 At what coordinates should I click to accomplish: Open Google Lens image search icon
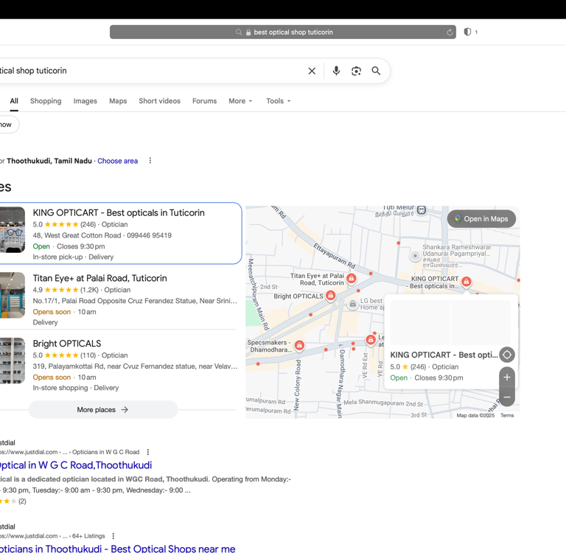pyautogui.click(x=356, y=71)
